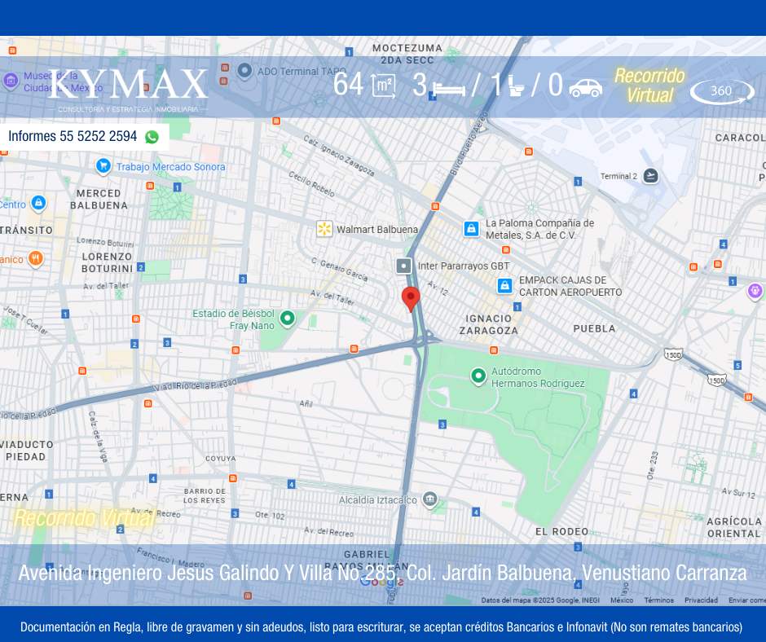Screen dimensions: 766x642
Task: Click the ADO Terminal TAPO marker
Action: pyautogui.click(x=244, y=71)
